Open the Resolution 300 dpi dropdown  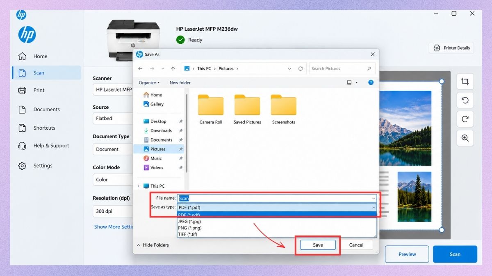click(112, 211)
